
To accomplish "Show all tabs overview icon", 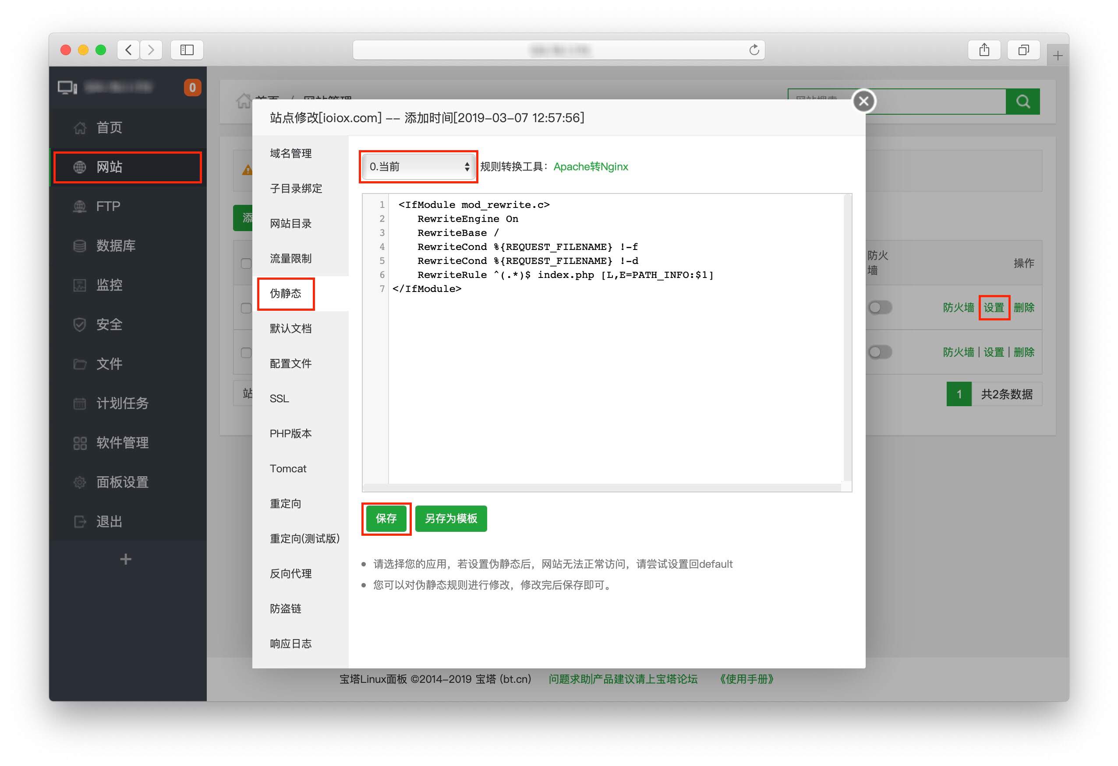I will point(1023,49).
